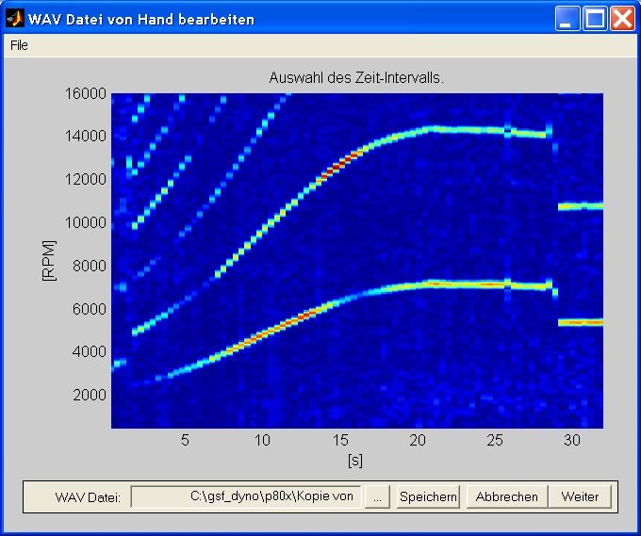Viewport: 641px width, 536px height.
Task: Click the short lower line segment after 30 s
Action: coord(581,322)
